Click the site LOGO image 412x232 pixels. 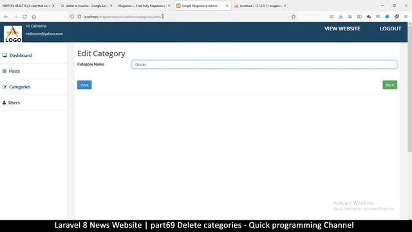pyautogui.click(x=13, y=34)
